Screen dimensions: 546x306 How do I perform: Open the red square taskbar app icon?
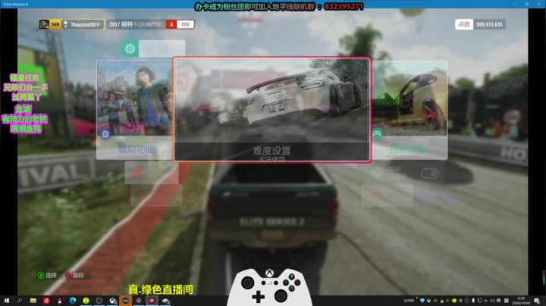pyautogui.click(x=152, y=301)
